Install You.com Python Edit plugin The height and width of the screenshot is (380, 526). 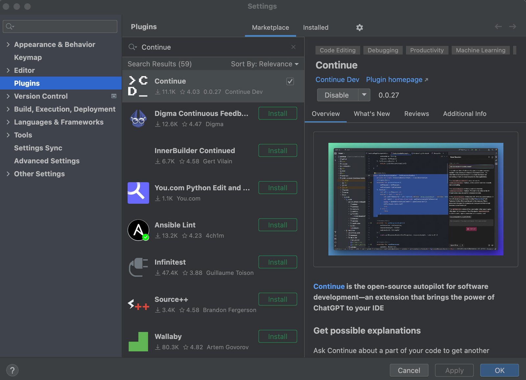(x=278, y=188)
